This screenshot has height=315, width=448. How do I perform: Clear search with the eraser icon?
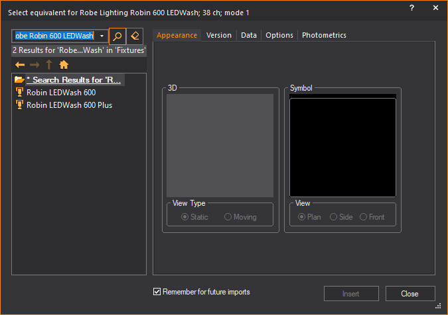(x=135, y=36)
